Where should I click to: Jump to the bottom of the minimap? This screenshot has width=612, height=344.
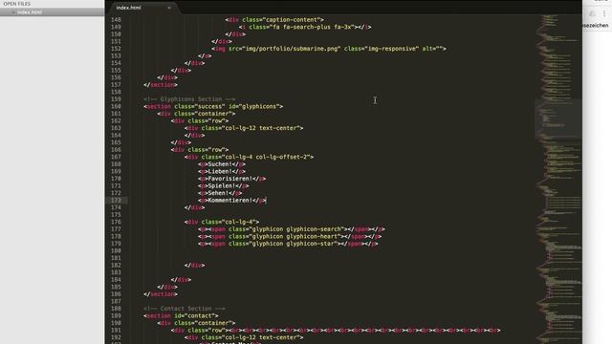click(x=557, y=339)
